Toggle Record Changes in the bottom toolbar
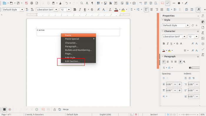Image resolution: width=206 pixels, height=116 pixels. (x=10, y=109)
